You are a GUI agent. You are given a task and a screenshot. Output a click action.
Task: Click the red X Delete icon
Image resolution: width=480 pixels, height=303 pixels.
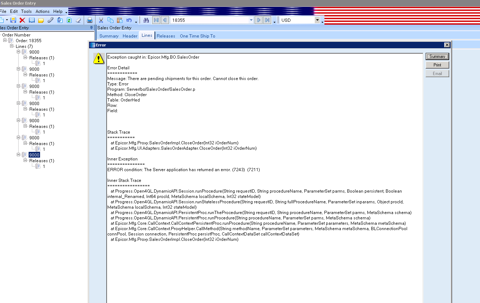(22, 20)
